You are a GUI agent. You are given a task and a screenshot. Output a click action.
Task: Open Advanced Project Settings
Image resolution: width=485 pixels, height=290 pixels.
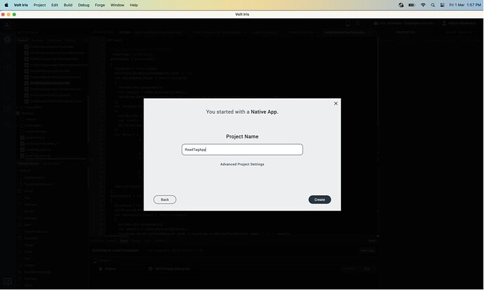(x=242, y=164)
